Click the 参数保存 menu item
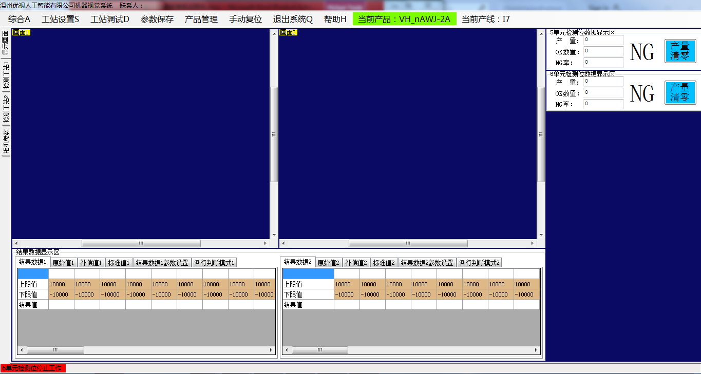Viewport: 701px width, 374px height. (157, 19)
